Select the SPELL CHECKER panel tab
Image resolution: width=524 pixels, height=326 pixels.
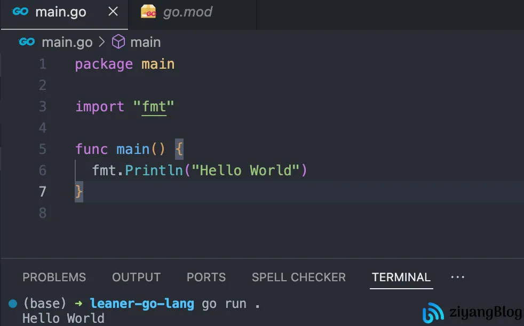[x=299, y=278]
